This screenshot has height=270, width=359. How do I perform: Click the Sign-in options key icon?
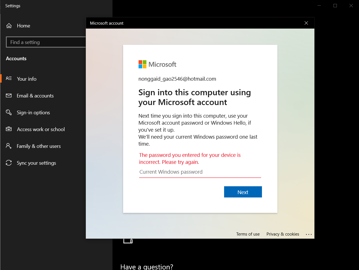point(9,112)
